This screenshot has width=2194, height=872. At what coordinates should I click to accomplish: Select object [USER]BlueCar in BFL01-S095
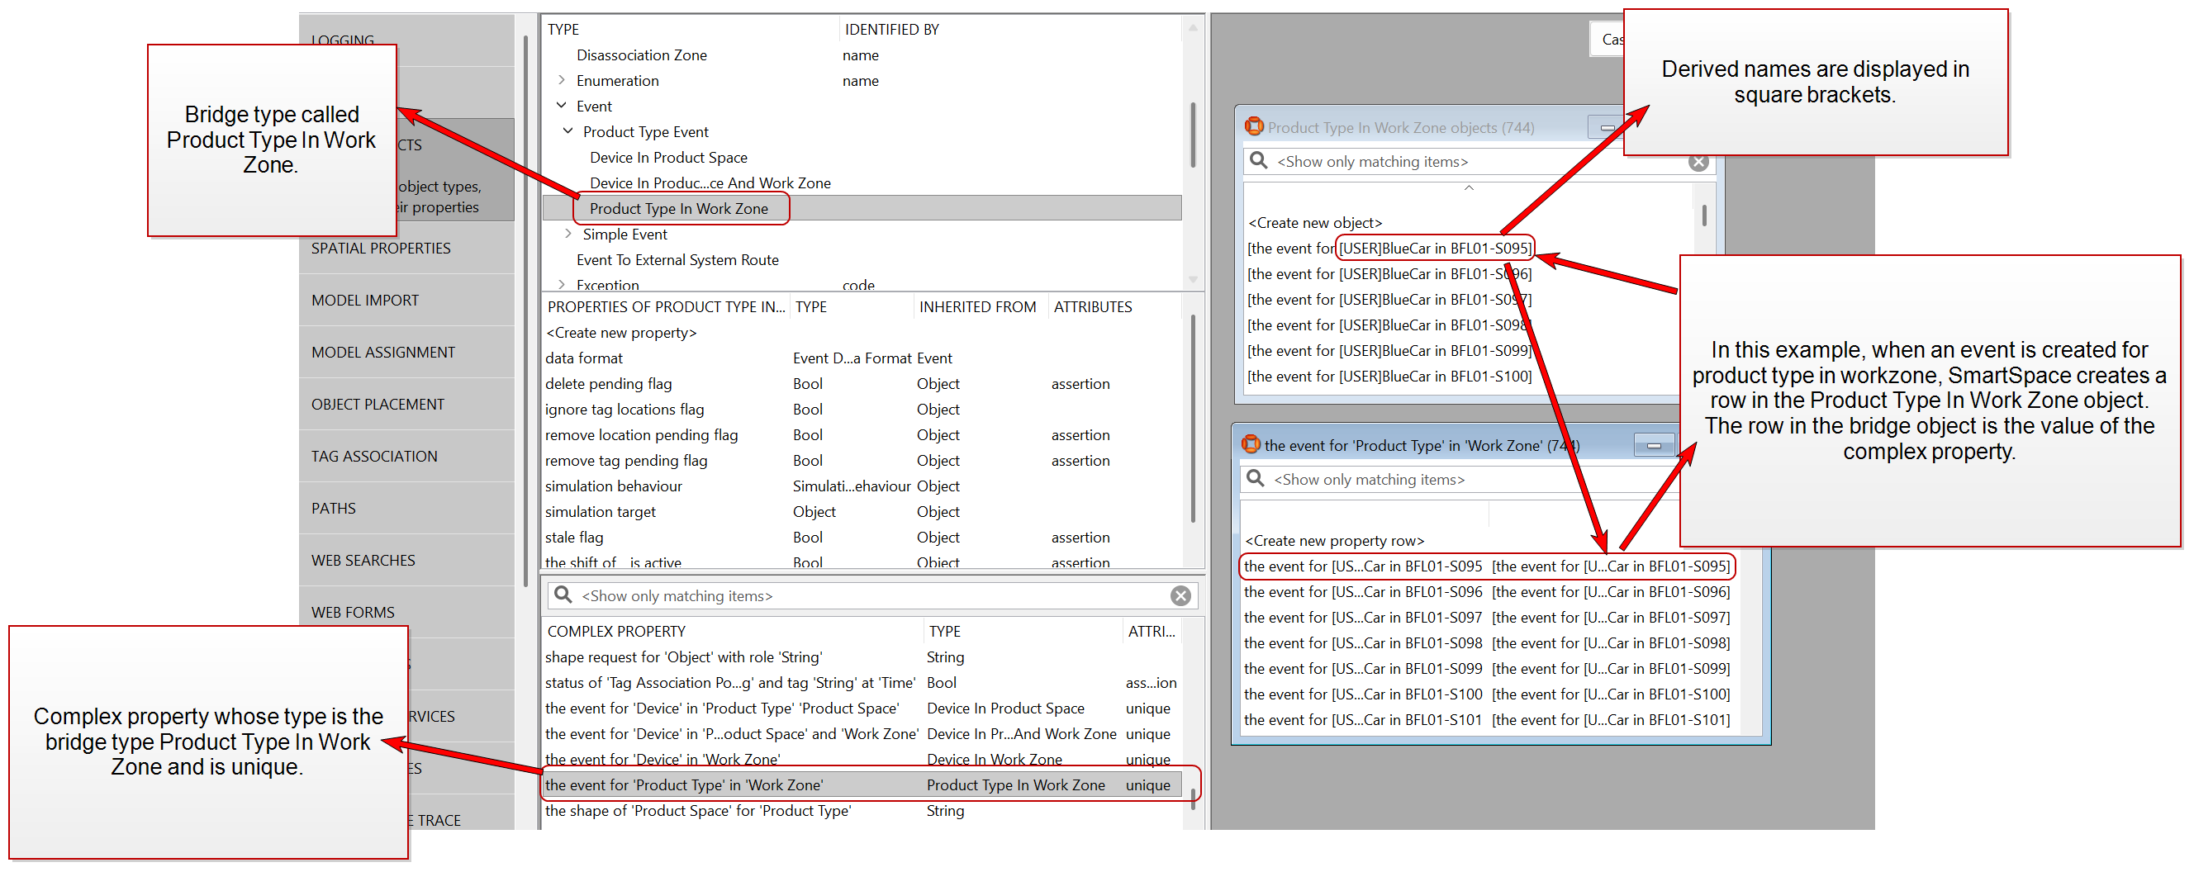1389,248
